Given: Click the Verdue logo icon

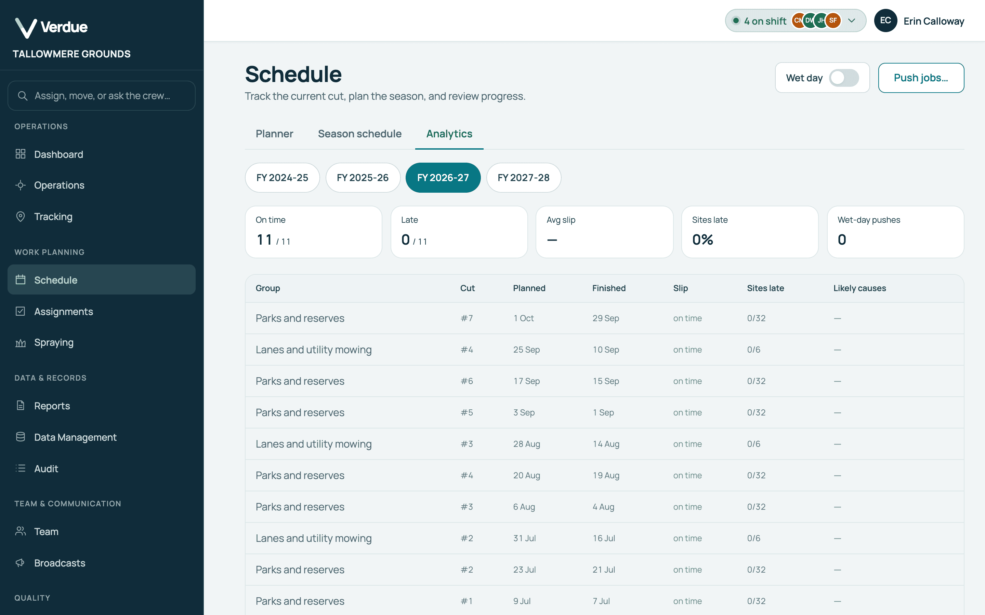Looking at the screenshot, I should pyautogui.click(x=26, y=28).
